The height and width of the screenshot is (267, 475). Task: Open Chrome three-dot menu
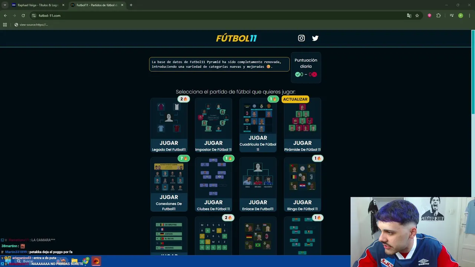click(470, 16)
